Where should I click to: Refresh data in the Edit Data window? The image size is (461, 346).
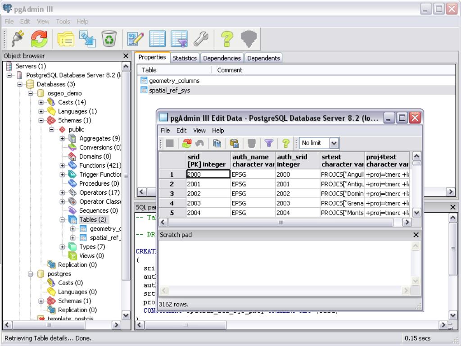(187, 143)
